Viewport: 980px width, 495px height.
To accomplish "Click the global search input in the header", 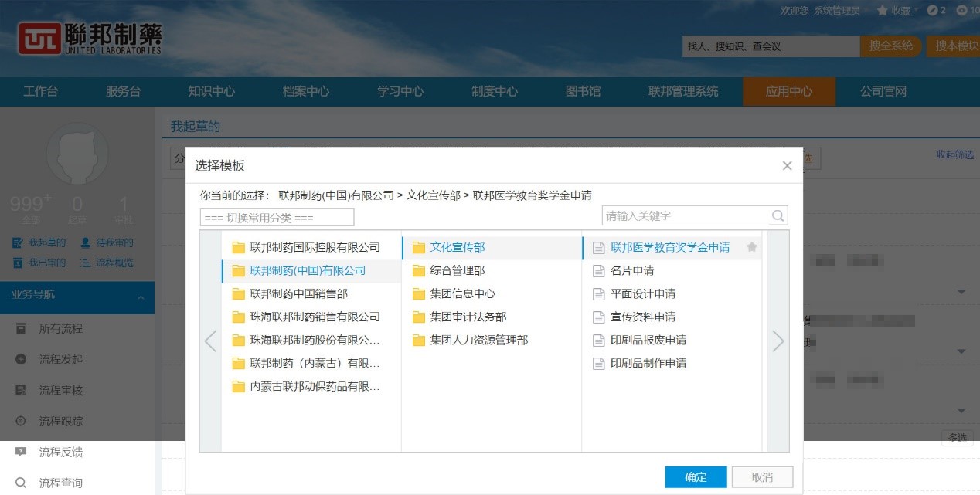I will (771, 46).
